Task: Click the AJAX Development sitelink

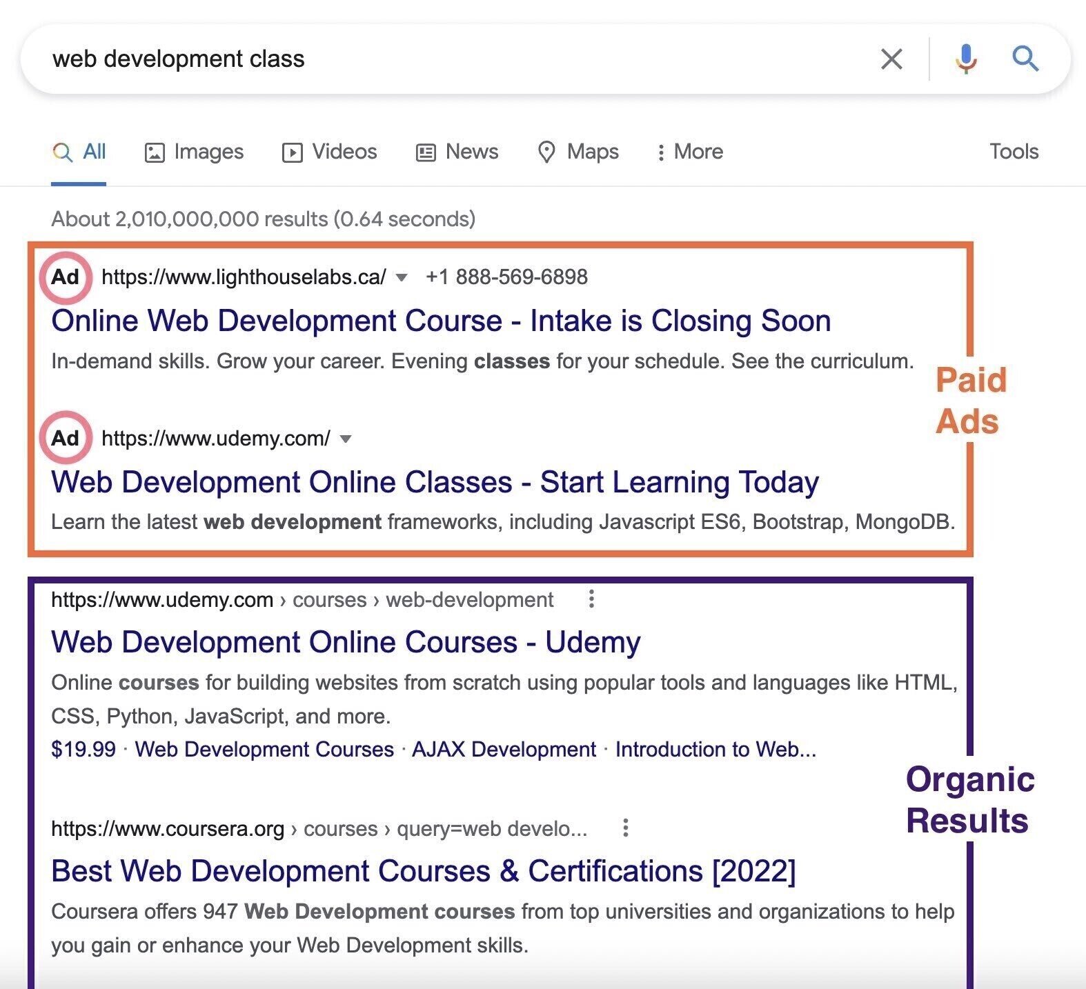Action: (504, 749)
